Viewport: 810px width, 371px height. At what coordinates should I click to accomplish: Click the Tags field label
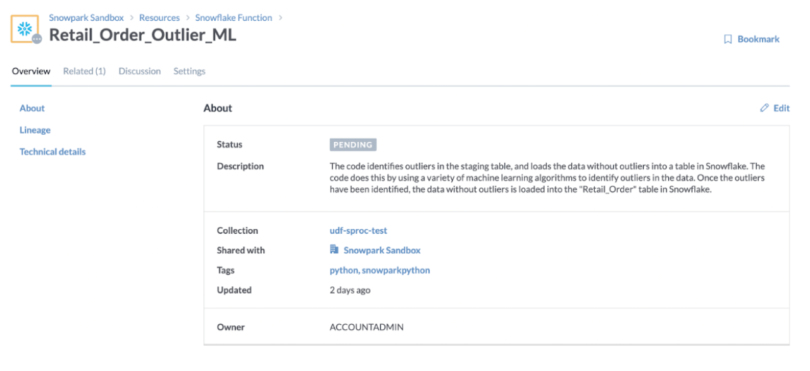coord(226,270)
